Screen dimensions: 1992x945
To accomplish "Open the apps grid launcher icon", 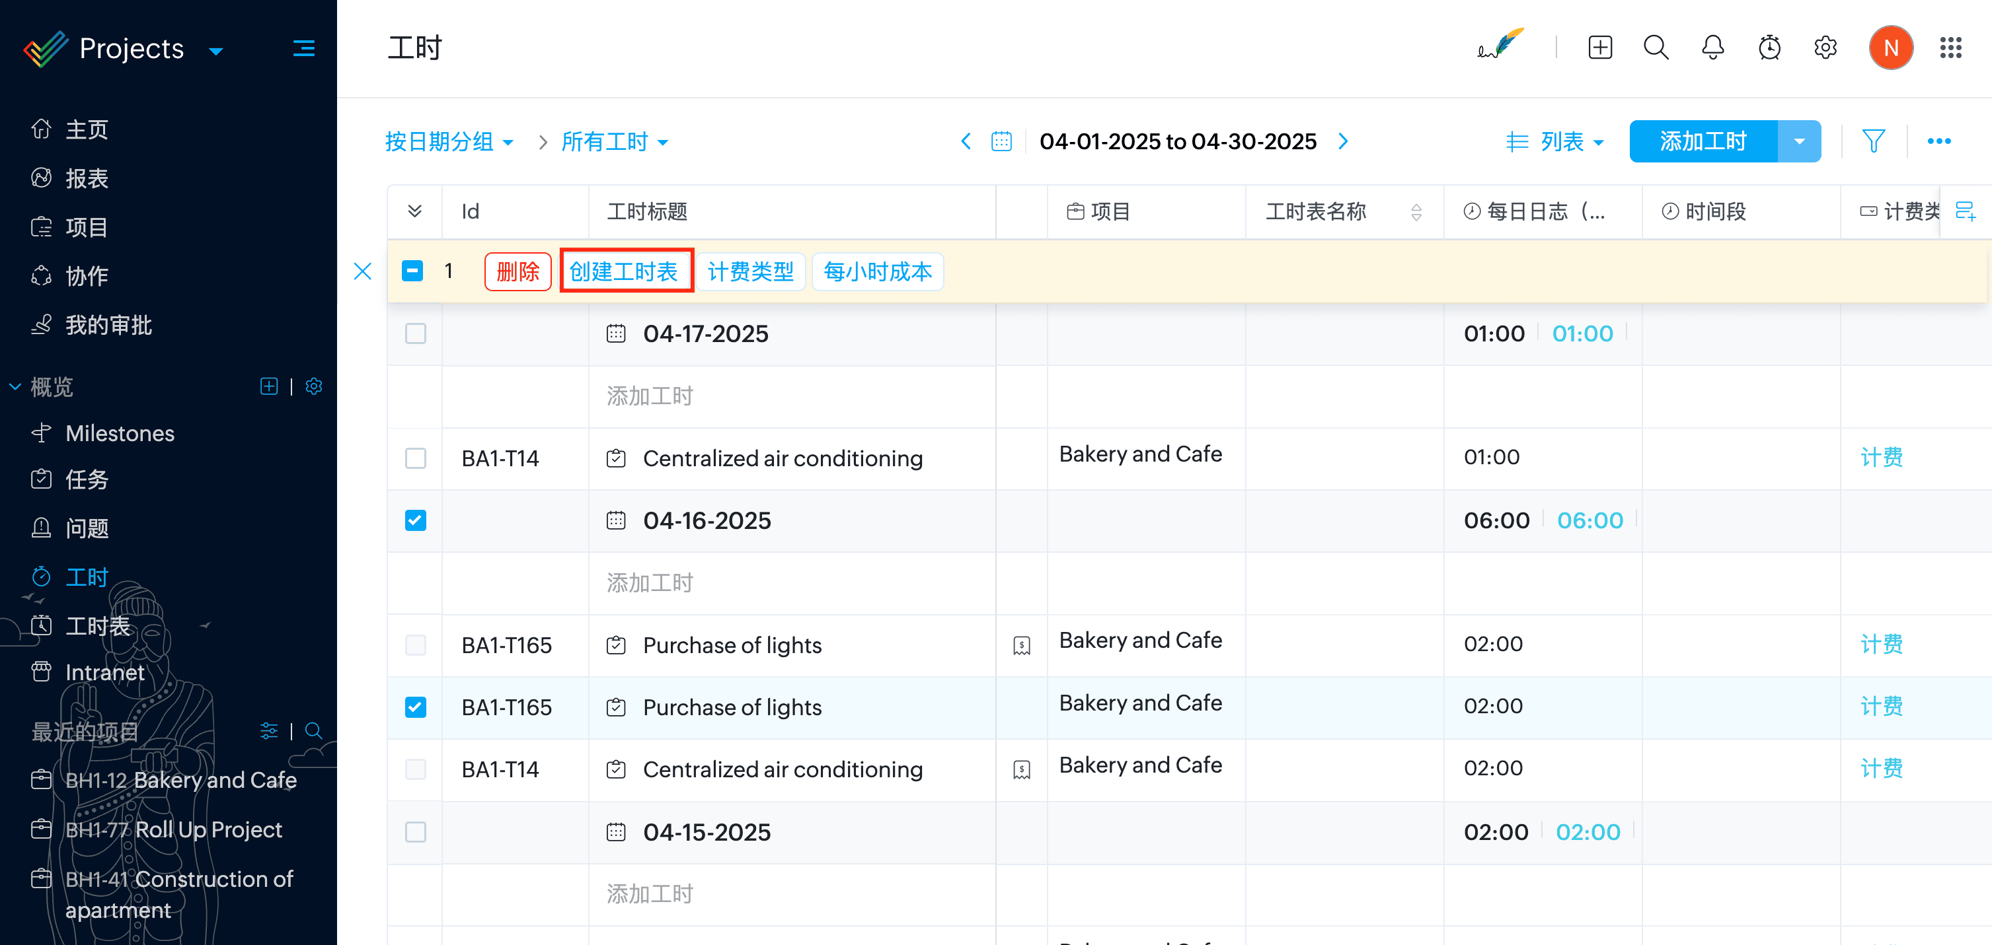I will pos(1950,48).
